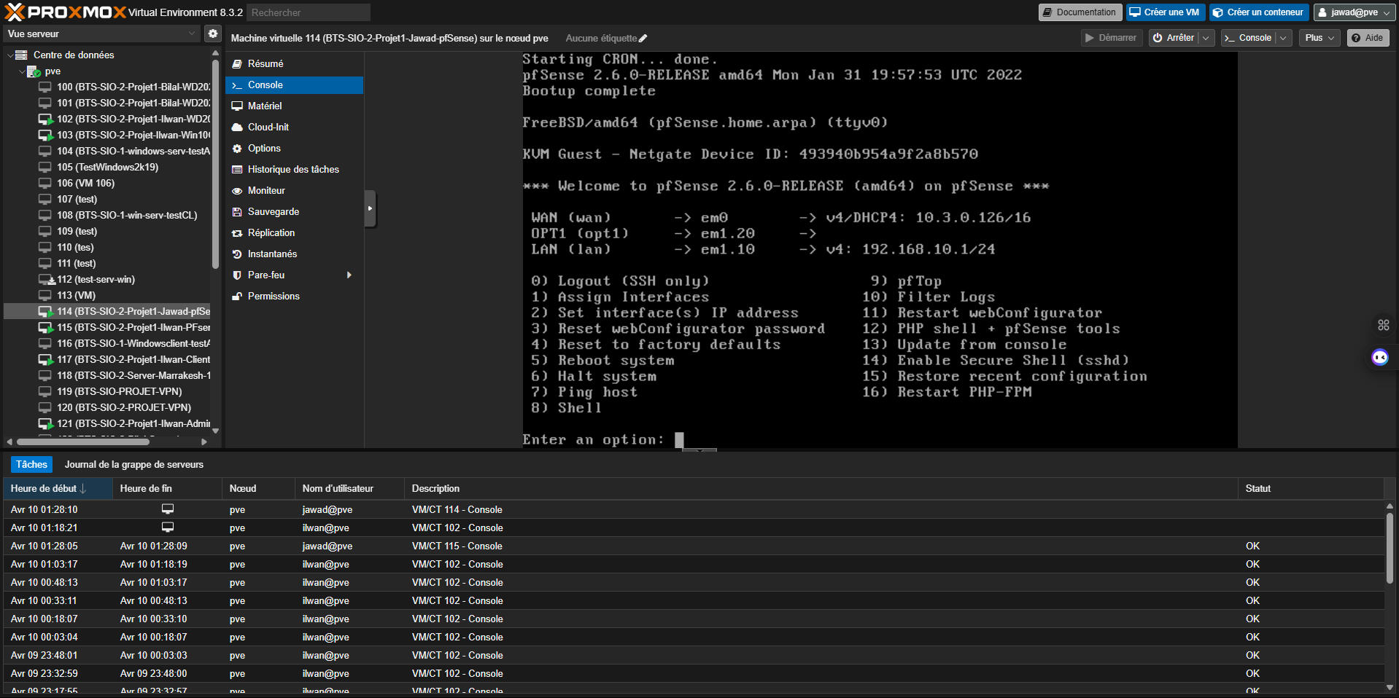
Task: Collapse the side menu with the handle
Action: coord(370,208)
